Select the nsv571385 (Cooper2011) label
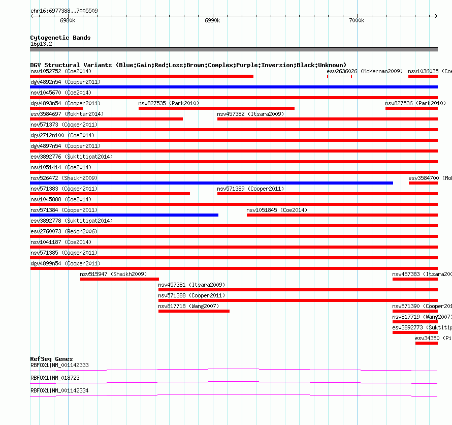 (64, 253)
